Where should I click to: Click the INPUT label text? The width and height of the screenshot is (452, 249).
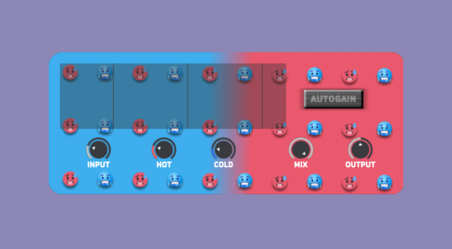(98, 165)
